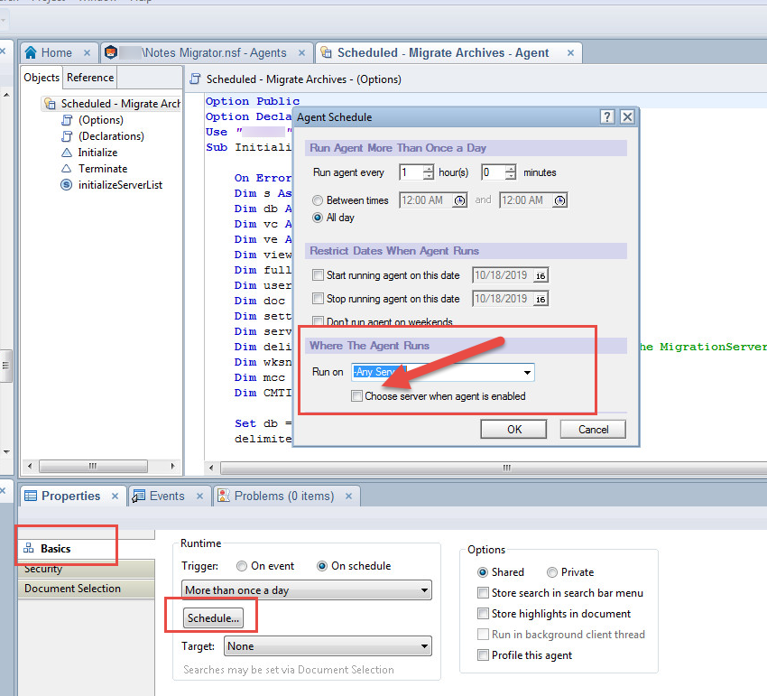
Task: Click the date picker icon beside Start running date
Action: [540, 275]
